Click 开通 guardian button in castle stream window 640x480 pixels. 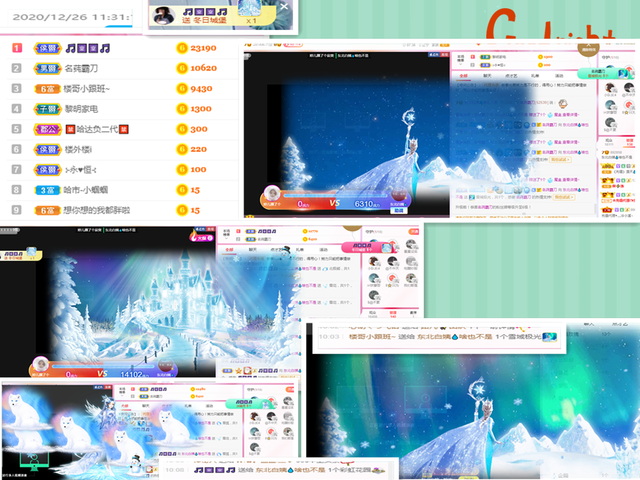414,231
